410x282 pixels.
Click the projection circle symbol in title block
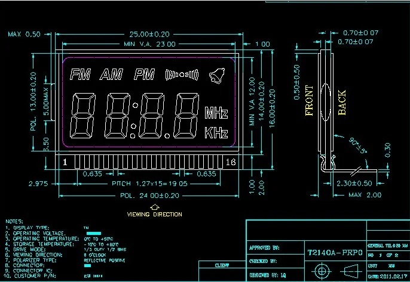tap(322, 271)
